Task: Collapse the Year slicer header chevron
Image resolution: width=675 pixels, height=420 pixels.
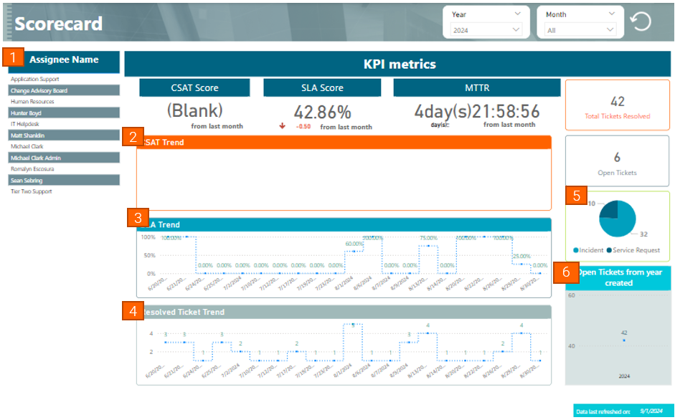Action: 518,14
